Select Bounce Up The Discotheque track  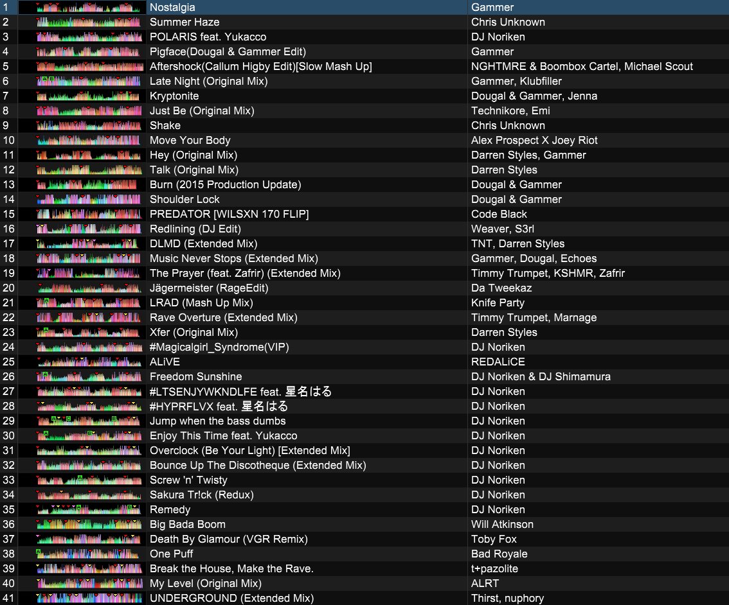[258, 465]
